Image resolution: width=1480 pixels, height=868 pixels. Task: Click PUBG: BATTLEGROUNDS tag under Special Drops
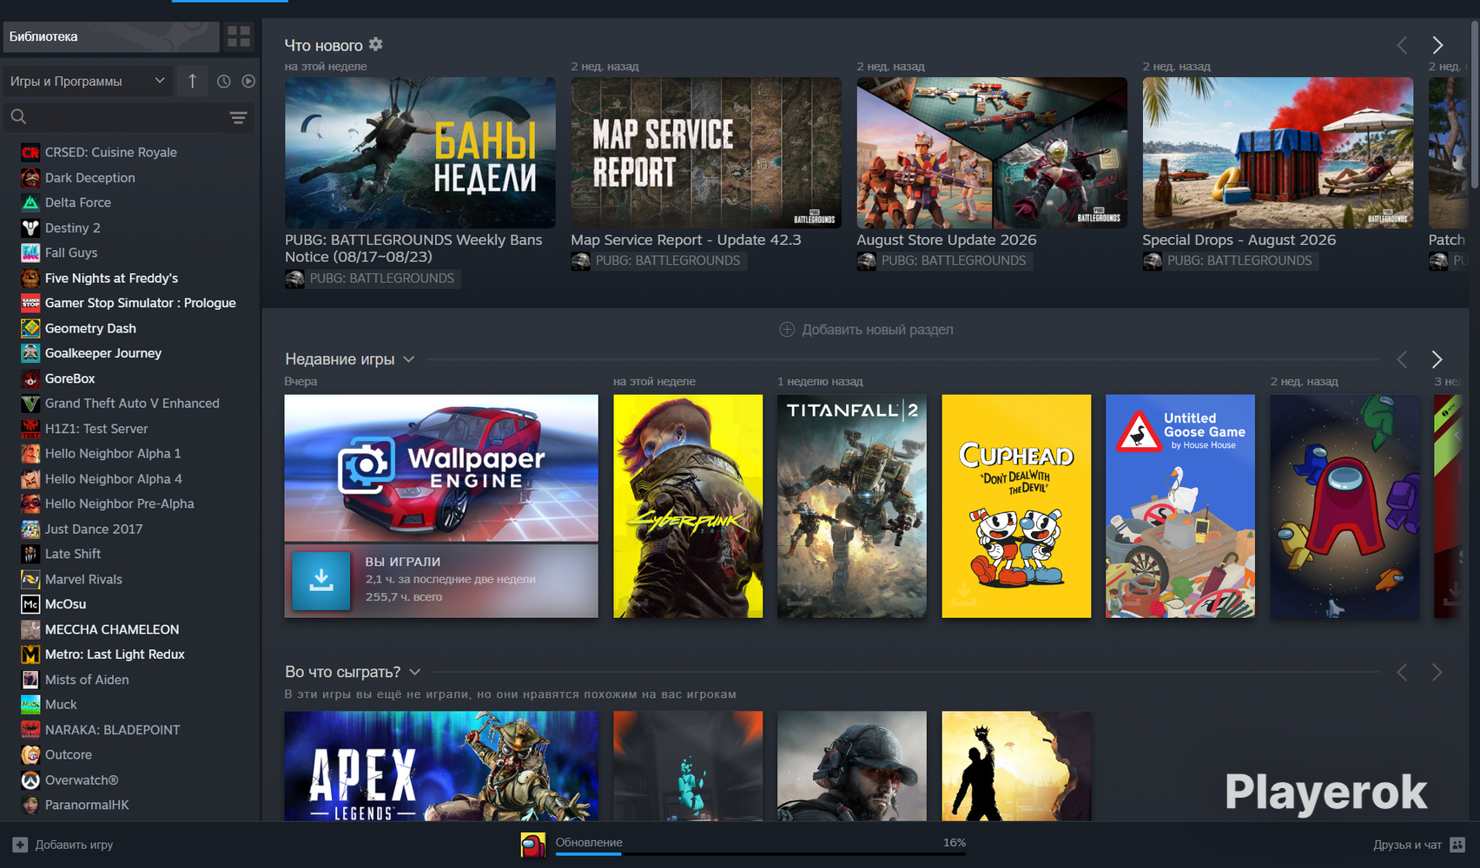pos(1230,260)
